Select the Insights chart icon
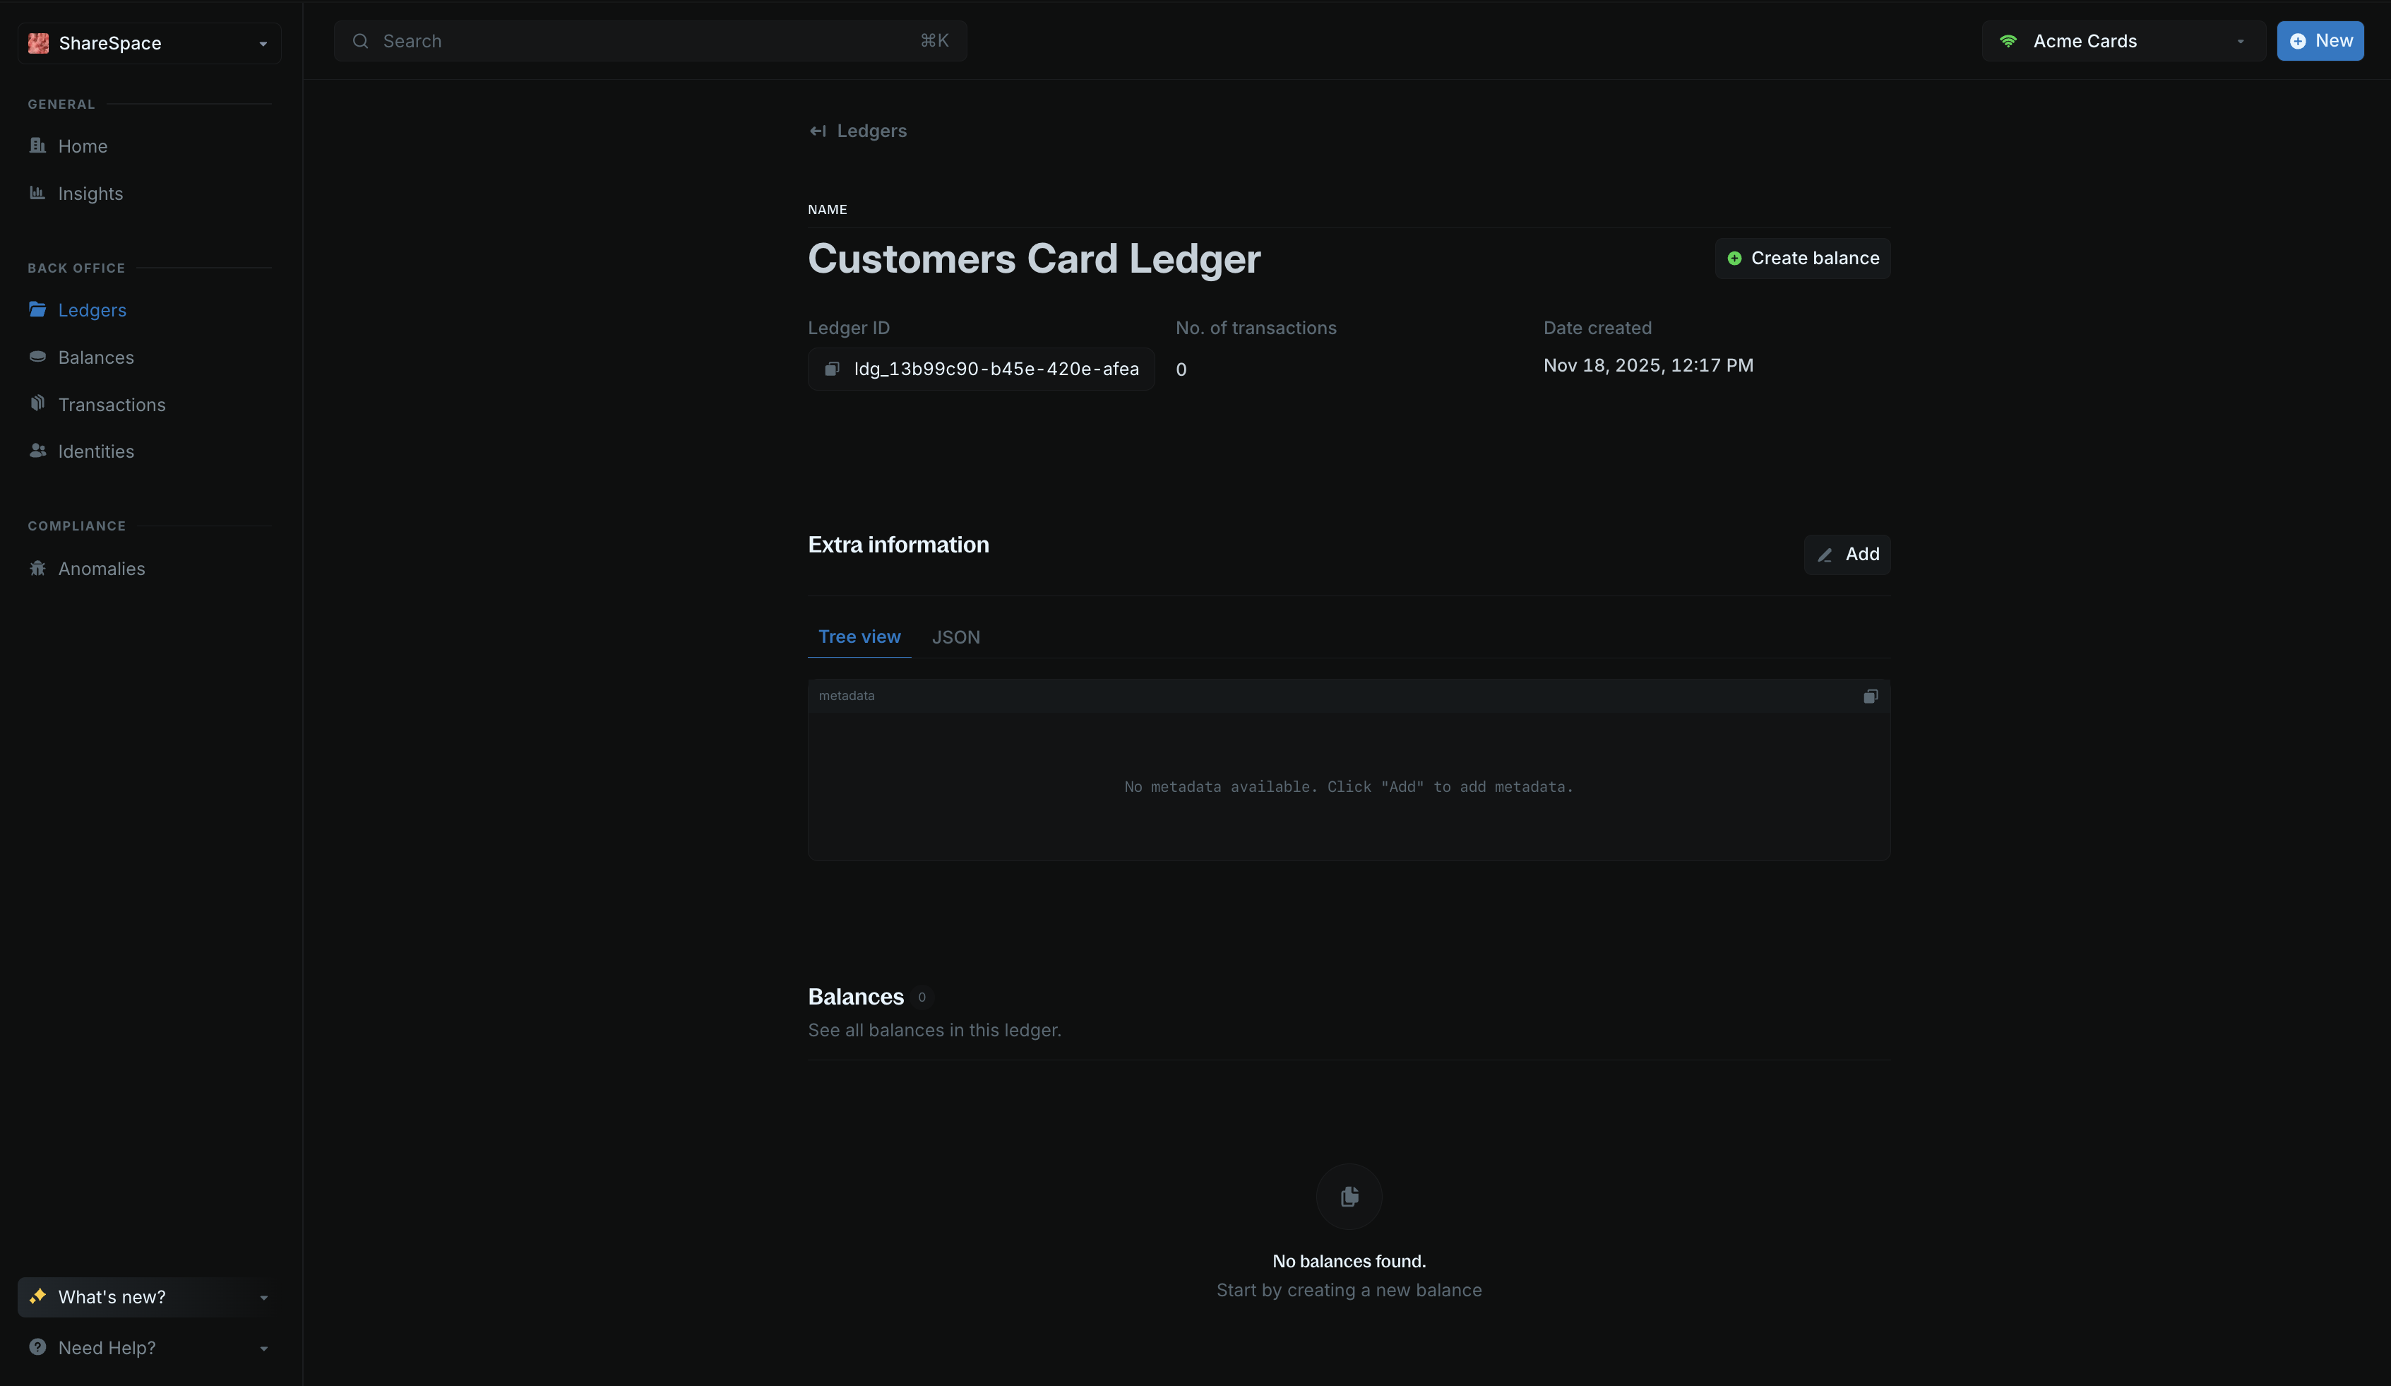Image resolution: width=2391 pixels, height=1386 pixels. tap(38, 193)
